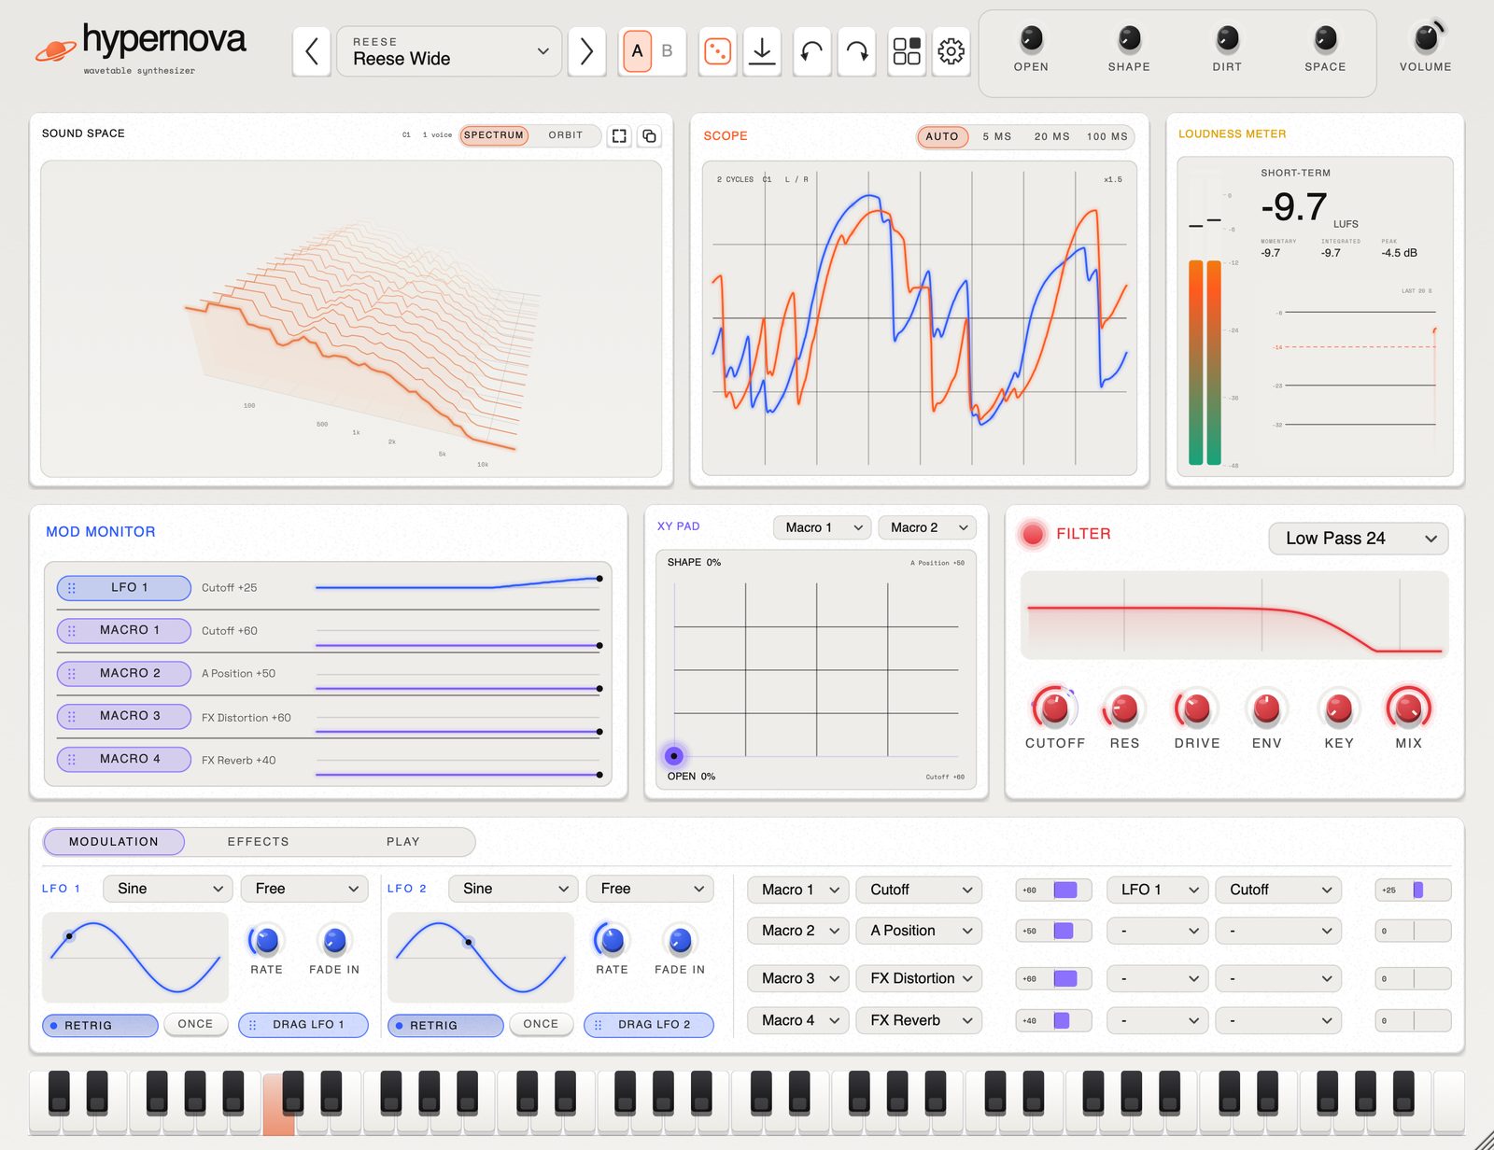Open the settings gear
Image resolution: width=1494 pixels, height=1150 pixels.
(951, 51)
